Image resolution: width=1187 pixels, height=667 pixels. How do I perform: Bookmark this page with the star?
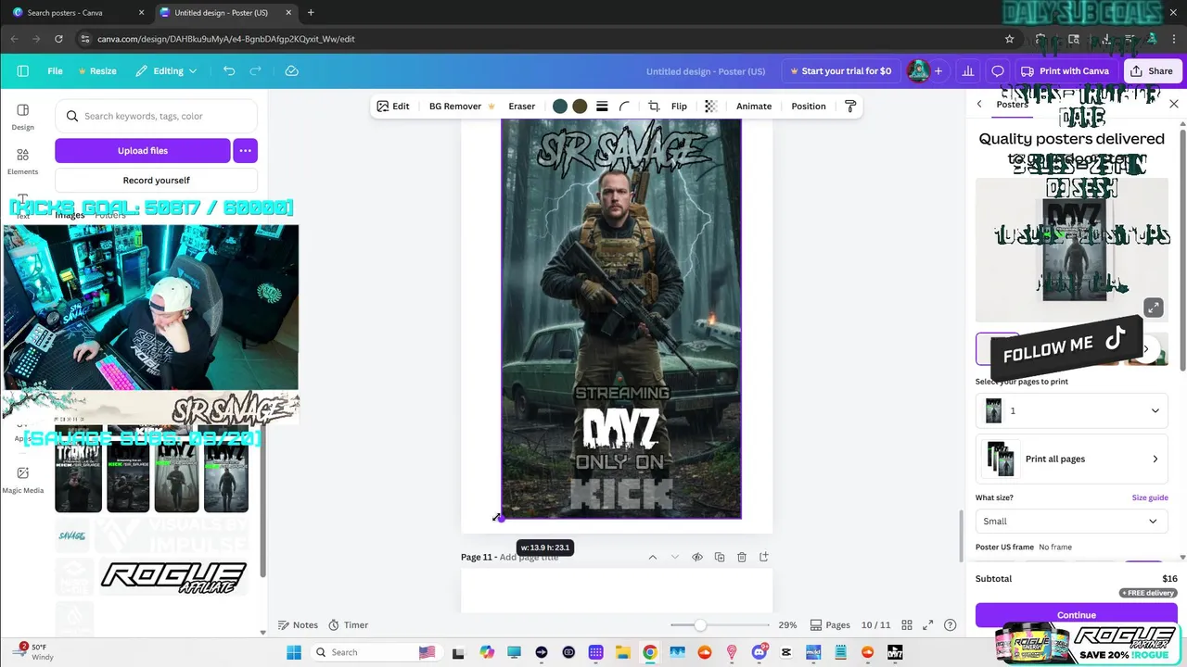pyautogui.click(x=1009, y=39)
